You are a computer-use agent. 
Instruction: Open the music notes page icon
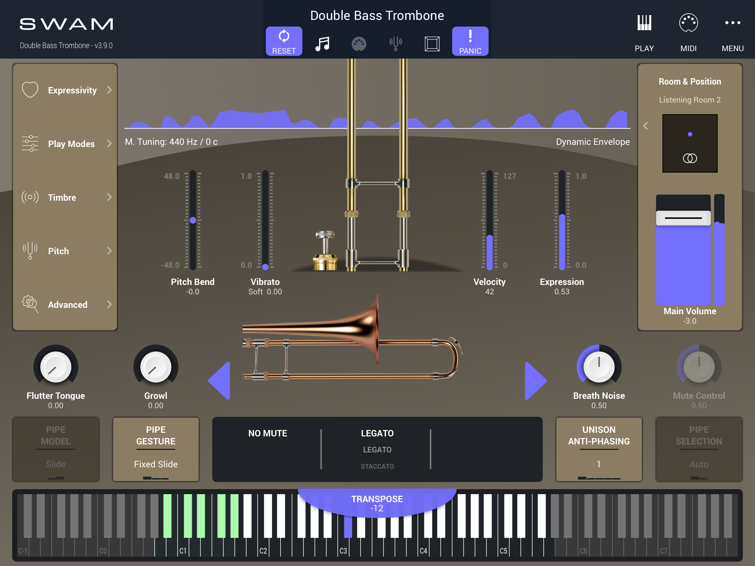tap(322, 44)
